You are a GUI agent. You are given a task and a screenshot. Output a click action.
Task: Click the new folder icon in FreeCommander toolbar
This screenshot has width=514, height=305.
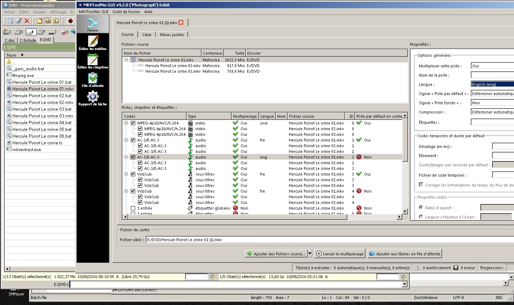click(39, 21)
